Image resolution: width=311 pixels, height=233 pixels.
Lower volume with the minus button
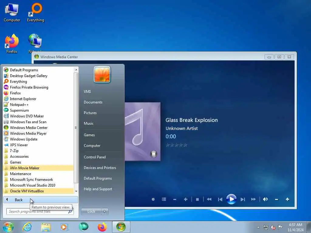[x=276, y=199]
